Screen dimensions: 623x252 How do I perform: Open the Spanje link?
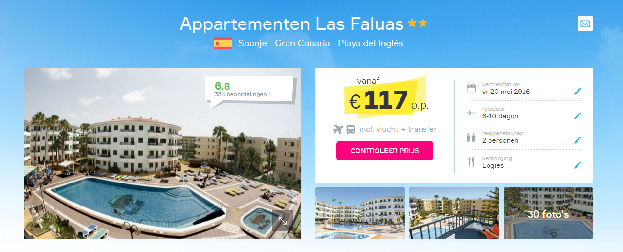click(x=252, y=43)
